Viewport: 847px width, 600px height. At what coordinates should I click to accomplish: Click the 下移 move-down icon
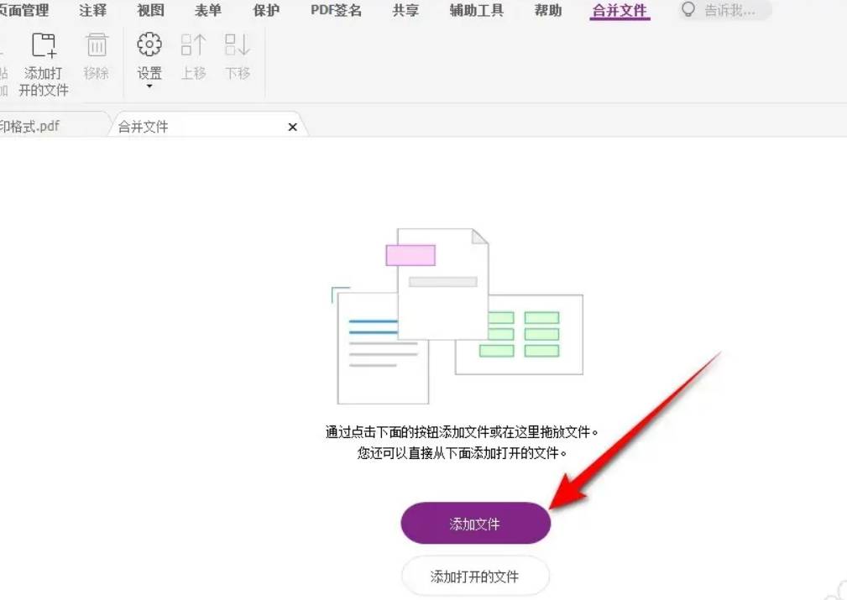[x=237, y=45]
